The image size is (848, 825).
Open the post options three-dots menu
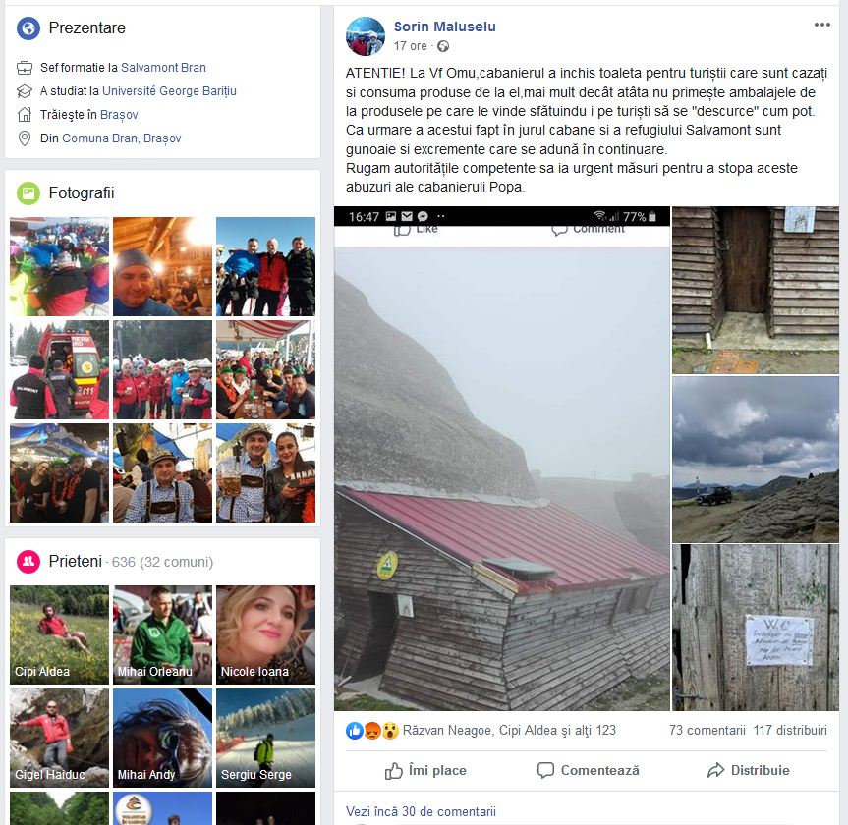coord(821,25)
